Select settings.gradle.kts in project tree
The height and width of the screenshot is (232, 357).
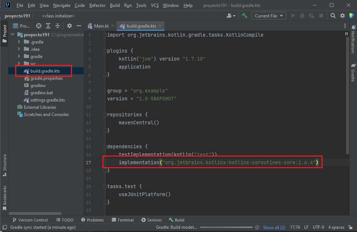click(47, 100)
